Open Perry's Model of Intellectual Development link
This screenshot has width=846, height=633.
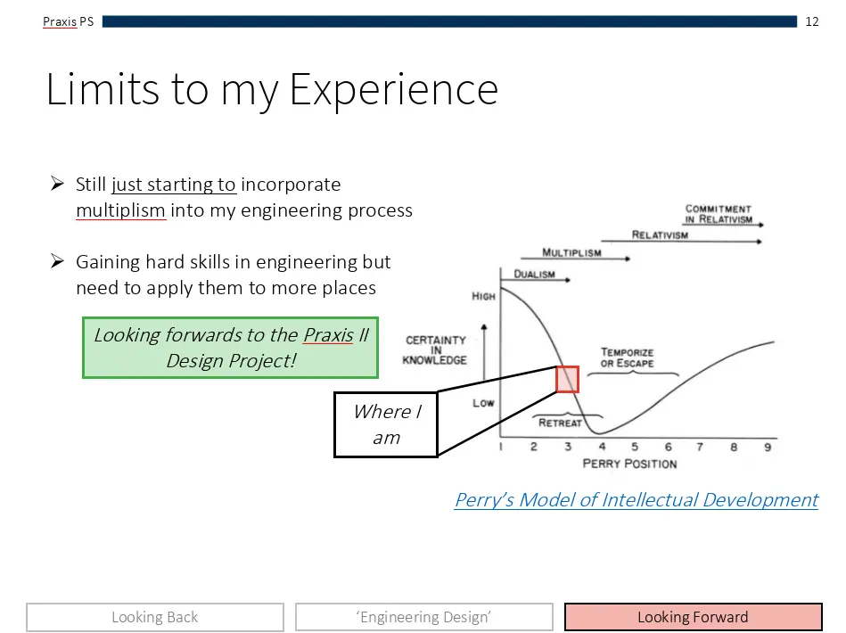click(x=636, y=499)
